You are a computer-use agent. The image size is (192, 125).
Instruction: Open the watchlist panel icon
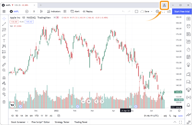(188, 19)
